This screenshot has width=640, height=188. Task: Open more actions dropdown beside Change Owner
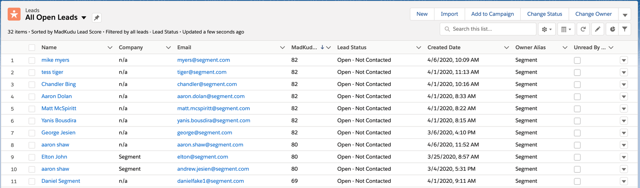[625, 14]
